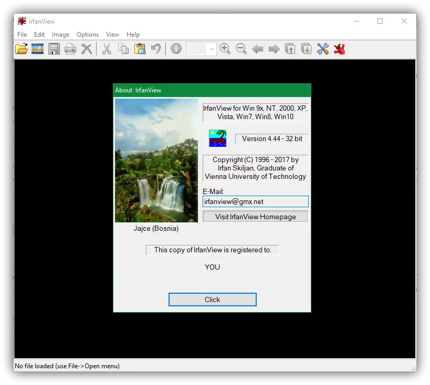Click the Paste clipboard icon

click(x=140, y=49)
